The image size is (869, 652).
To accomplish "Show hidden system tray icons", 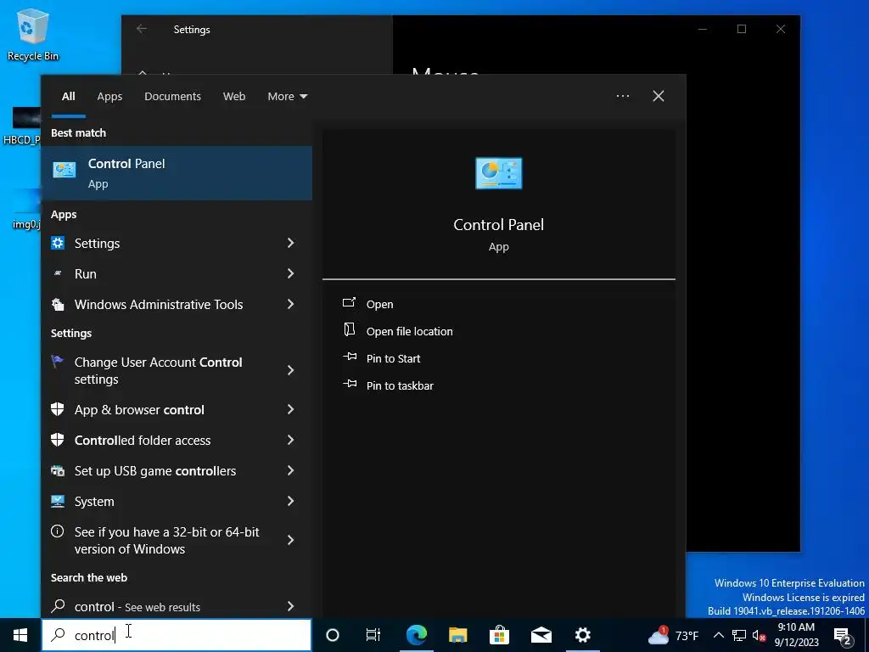I will tap(718, 635).
